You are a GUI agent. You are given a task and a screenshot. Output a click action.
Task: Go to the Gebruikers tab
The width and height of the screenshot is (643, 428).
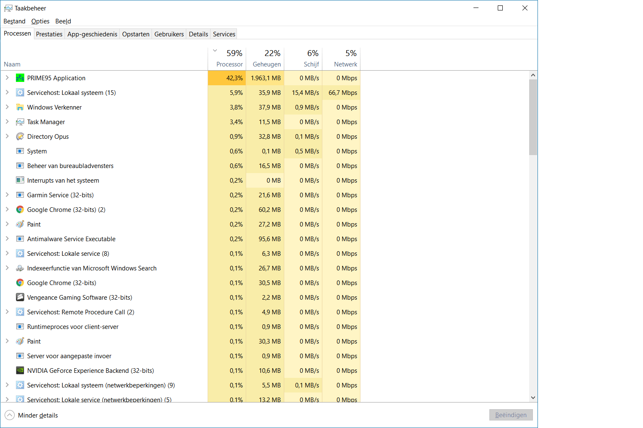click(169, 34)
